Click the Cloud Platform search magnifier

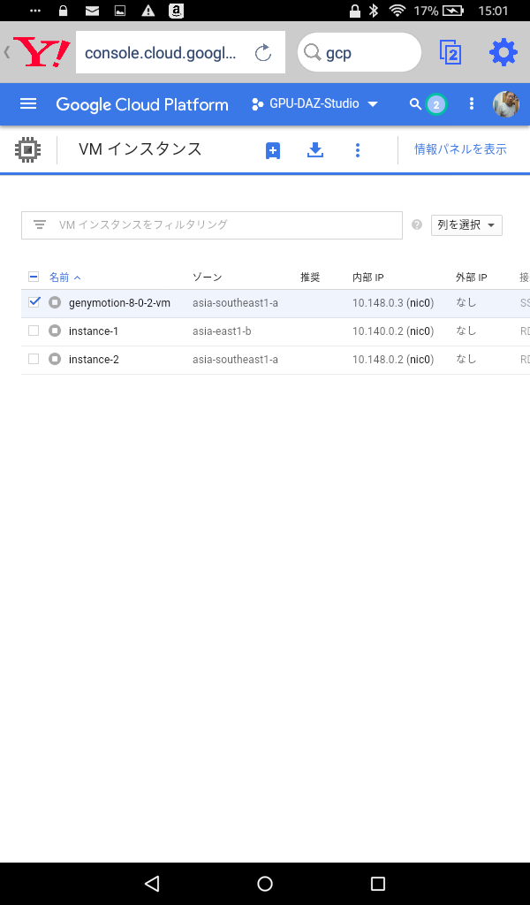tap(415, 104)
